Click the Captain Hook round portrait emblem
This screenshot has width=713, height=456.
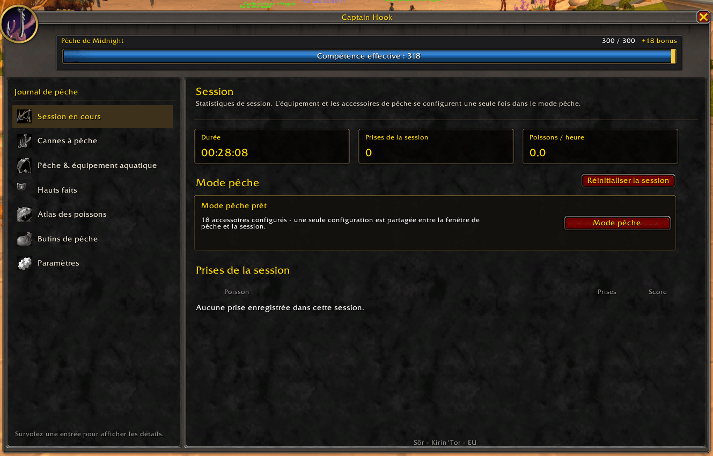19,23
